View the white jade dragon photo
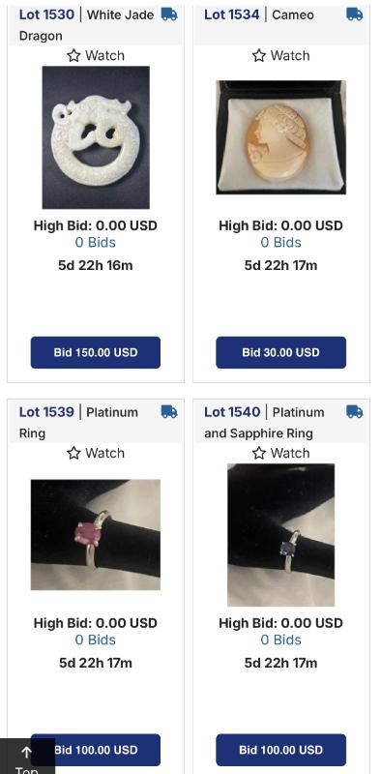 [96, 137]
